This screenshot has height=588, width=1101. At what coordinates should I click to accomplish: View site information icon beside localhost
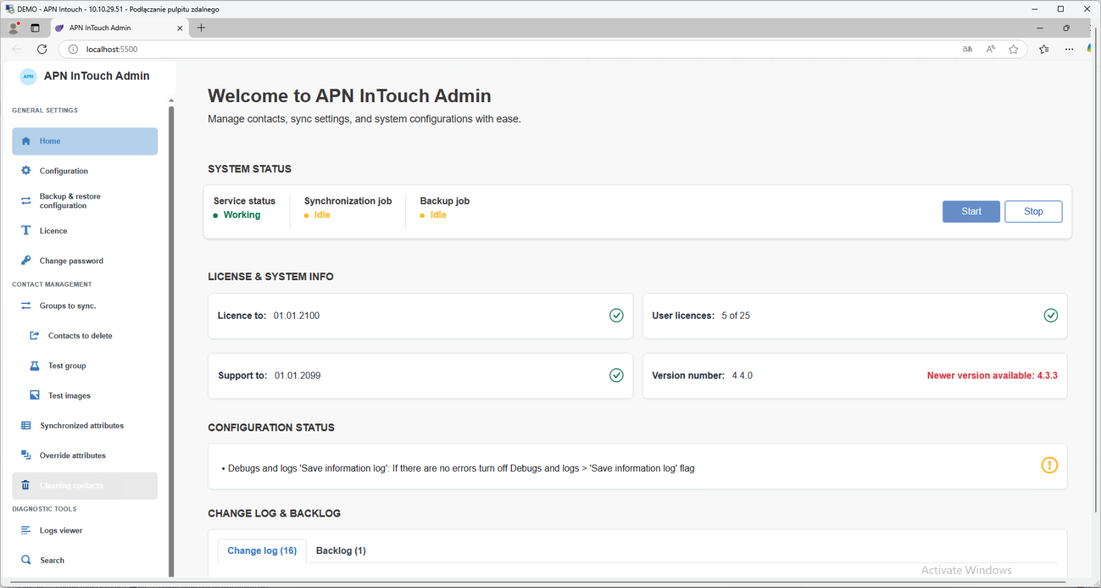[x=73, y=49]
